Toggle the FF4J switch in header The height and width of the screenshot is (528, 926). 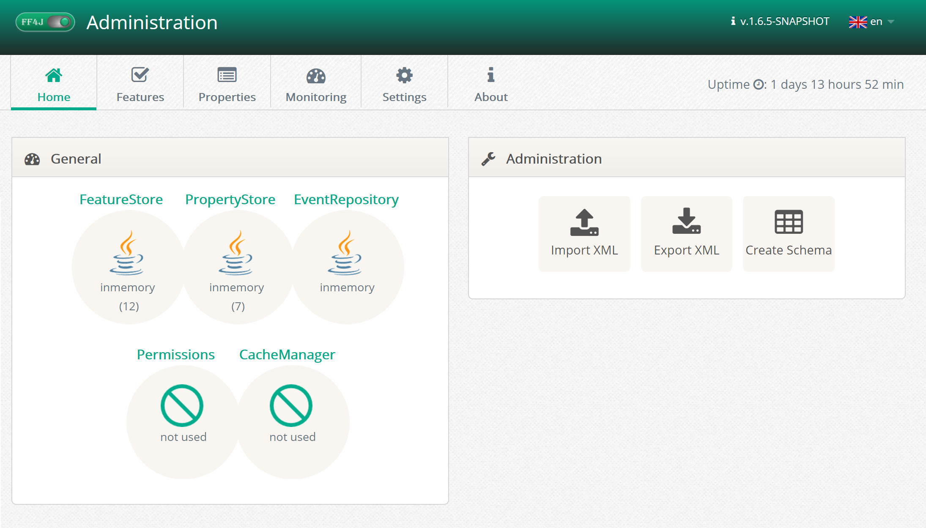click(x=58, y=22)
